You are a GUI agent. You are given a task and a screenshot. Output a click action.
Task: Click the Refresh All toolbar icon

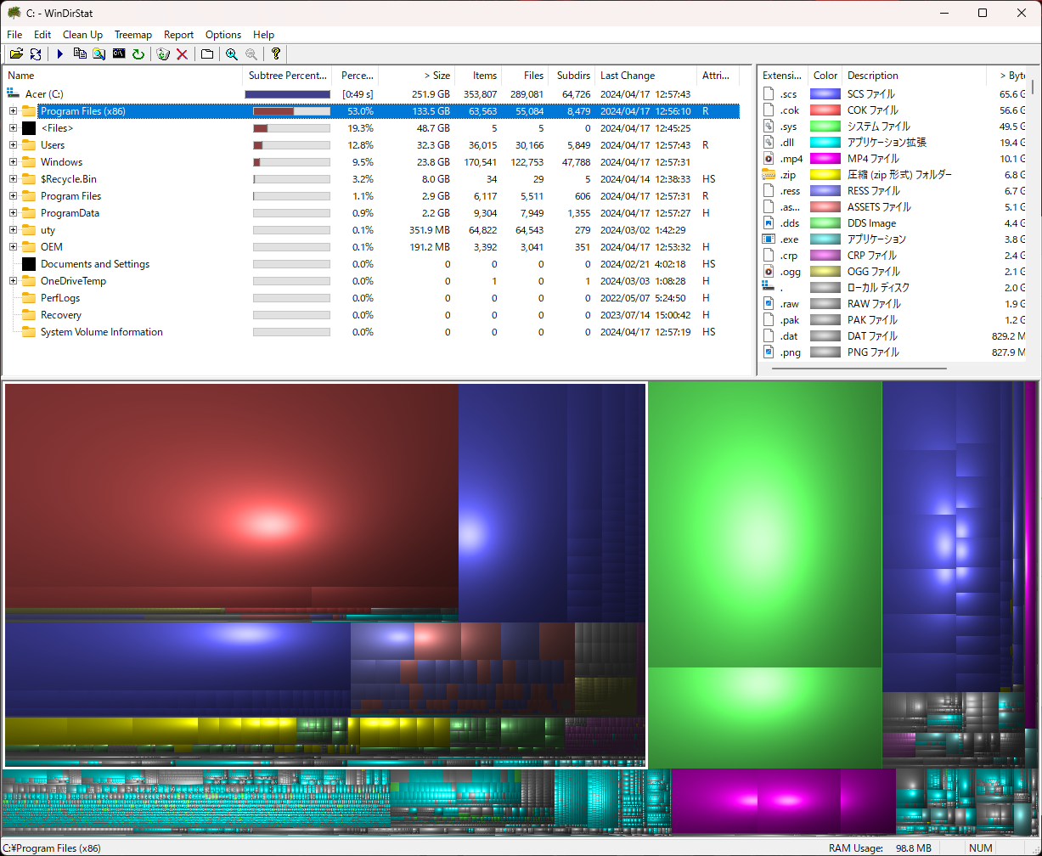click(x=36, y=54)
